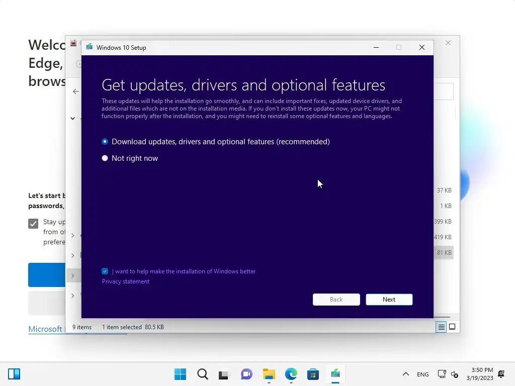
Task: Click the 9 items status text
Action: [82, 327]
